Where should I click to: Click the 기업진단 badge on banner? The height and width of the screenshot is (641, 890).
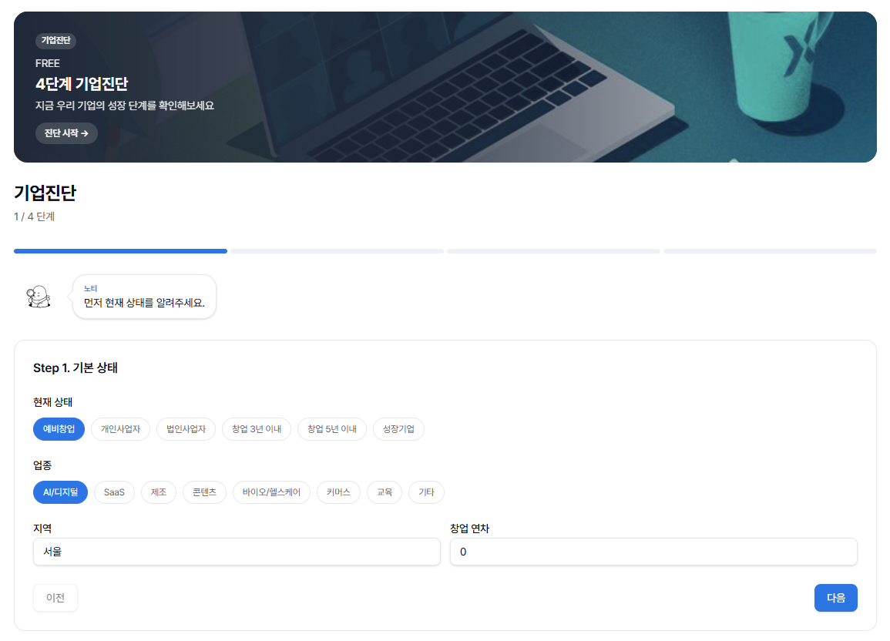coord(55,40)
